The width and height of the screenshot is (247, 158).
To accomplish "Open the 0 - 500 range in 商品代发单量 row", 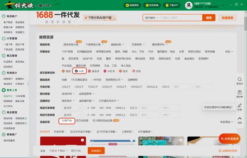I will [x=91, y=108].
